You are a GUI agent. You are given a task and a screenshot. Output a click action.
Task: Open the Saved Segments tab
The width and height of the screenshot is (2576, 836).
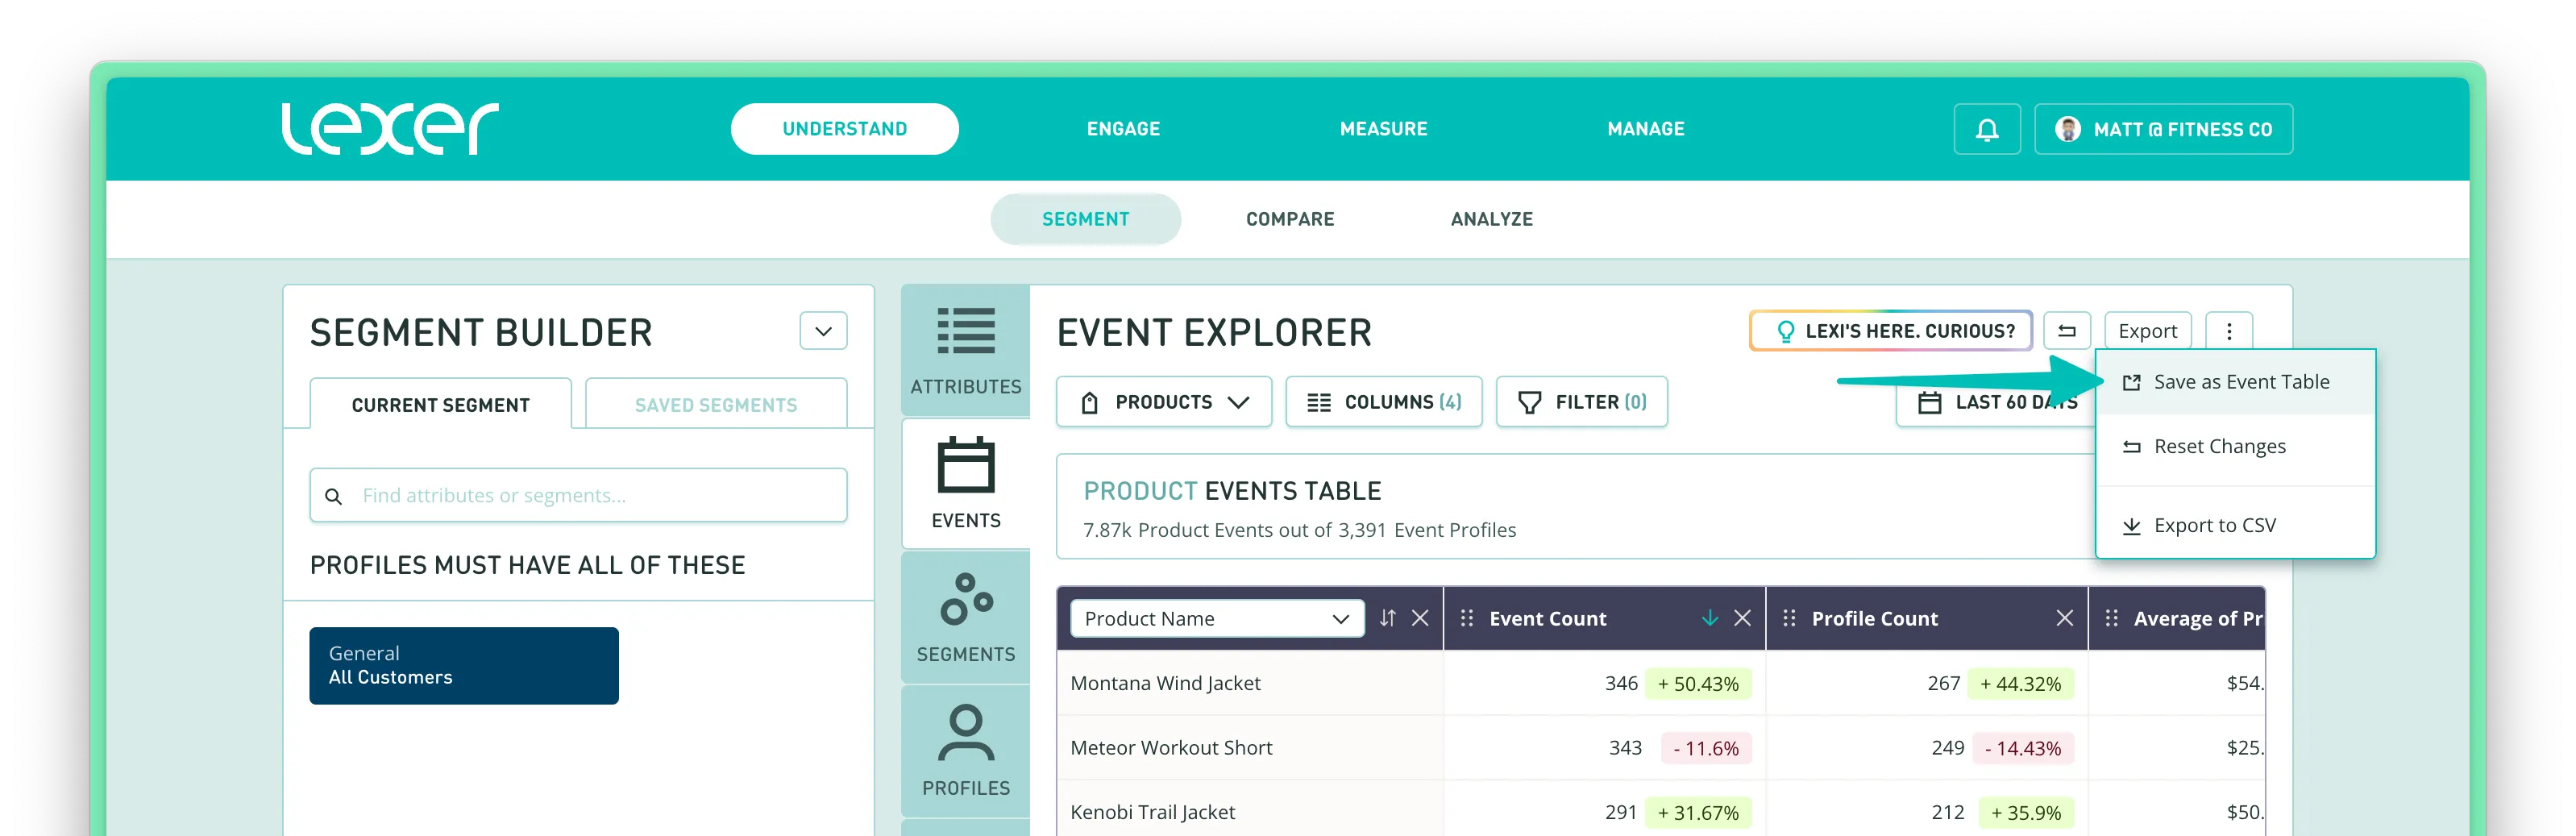click(x=716, y=404)
